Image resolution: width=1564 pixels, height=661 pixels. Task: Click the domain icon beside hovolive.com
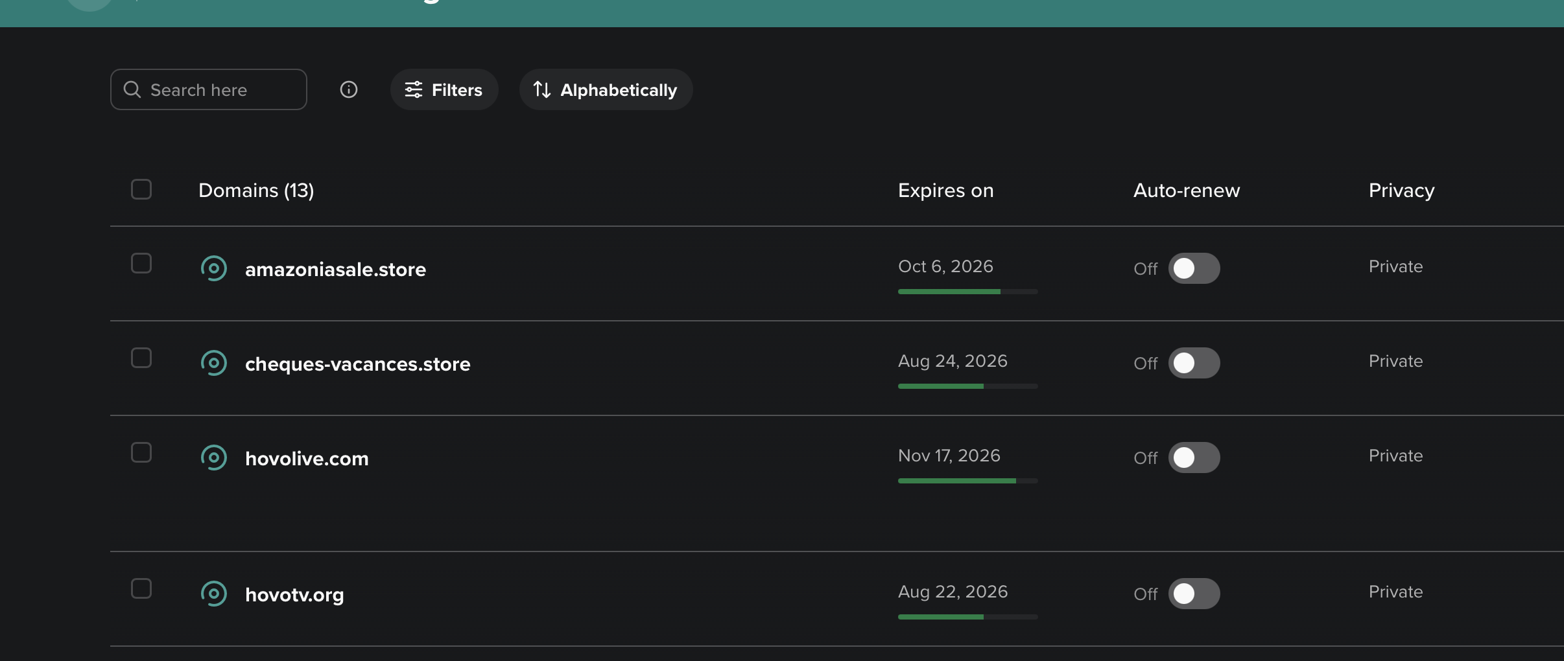[x=214, y=458]
